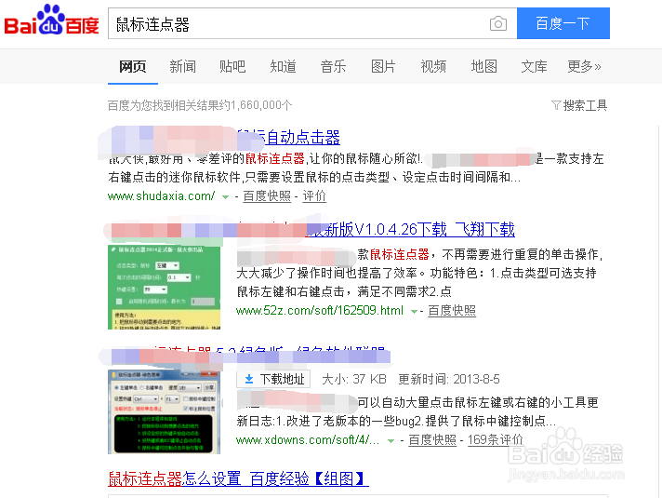662x498 pixels.
Task: Open 百度快照 for the 52z.com result
Action: tap(452, 311)
